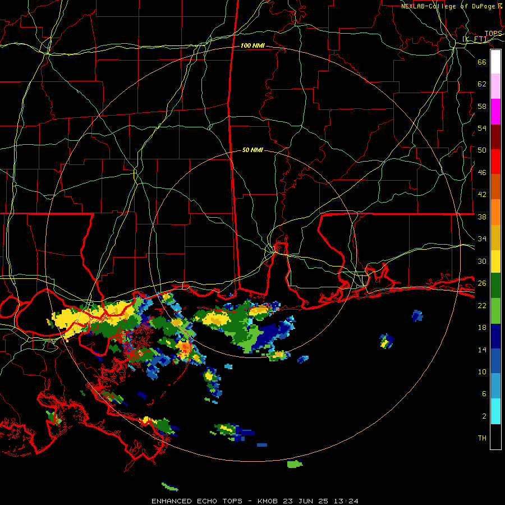Click the bright red legend swatch
The width and height of the screenshot is (505, 505).
tap(495, 162)
